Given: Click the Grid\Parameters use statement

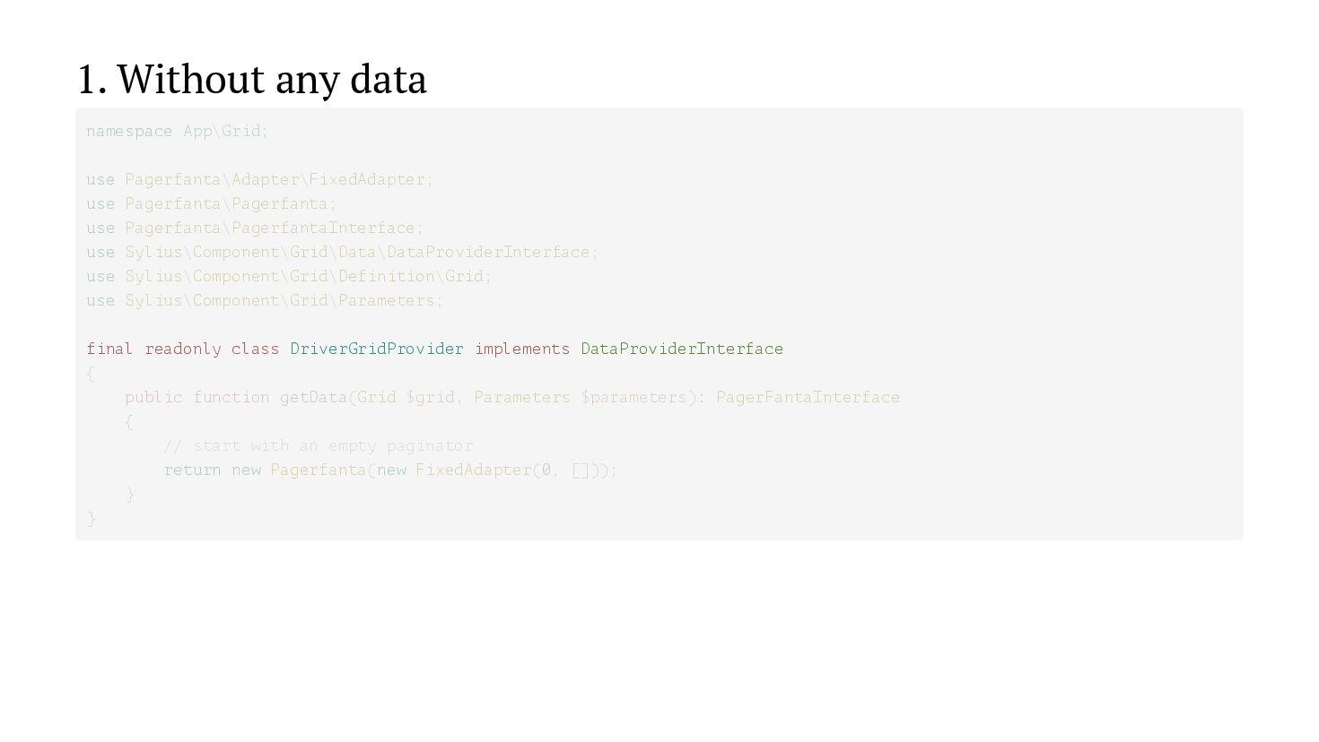Looking at the screenshot, I should pyautogui.click(x=265, y=301).
